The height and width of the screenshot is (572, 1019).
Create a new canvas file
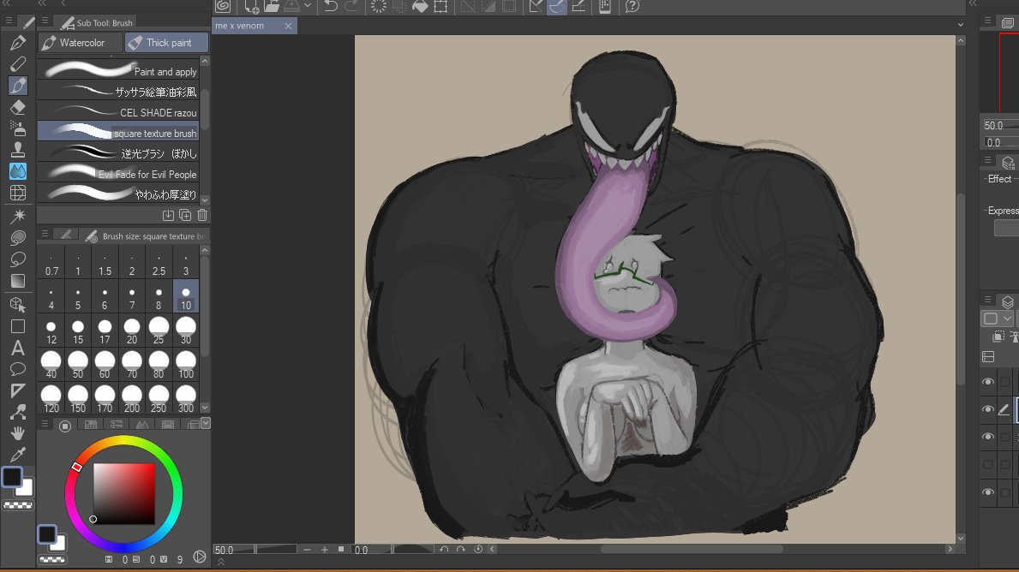click(251, 7)
